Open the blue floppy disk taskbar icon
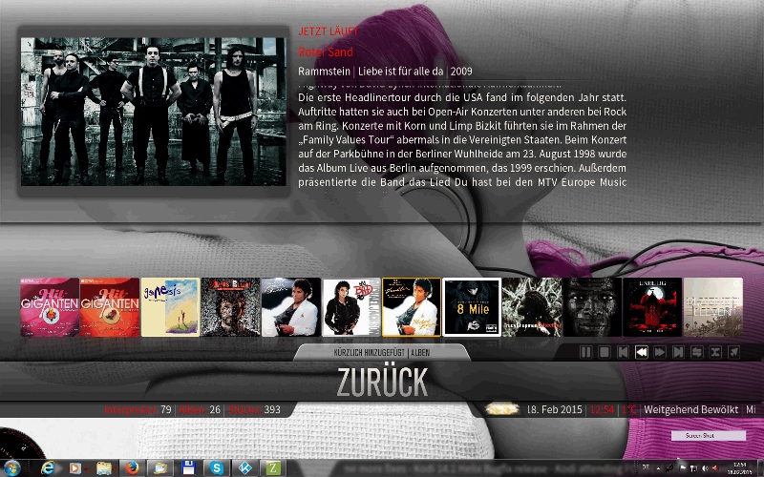764x477 pixels. [x=188, y=468]
